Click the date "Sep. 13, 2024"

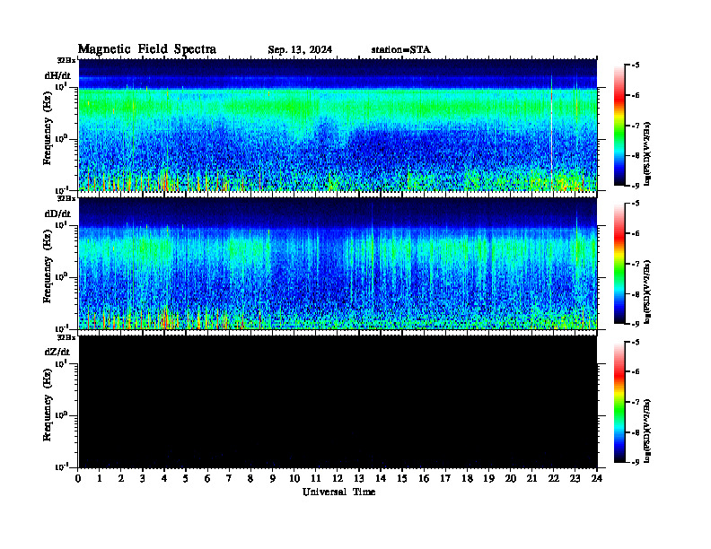coord(300,50)
